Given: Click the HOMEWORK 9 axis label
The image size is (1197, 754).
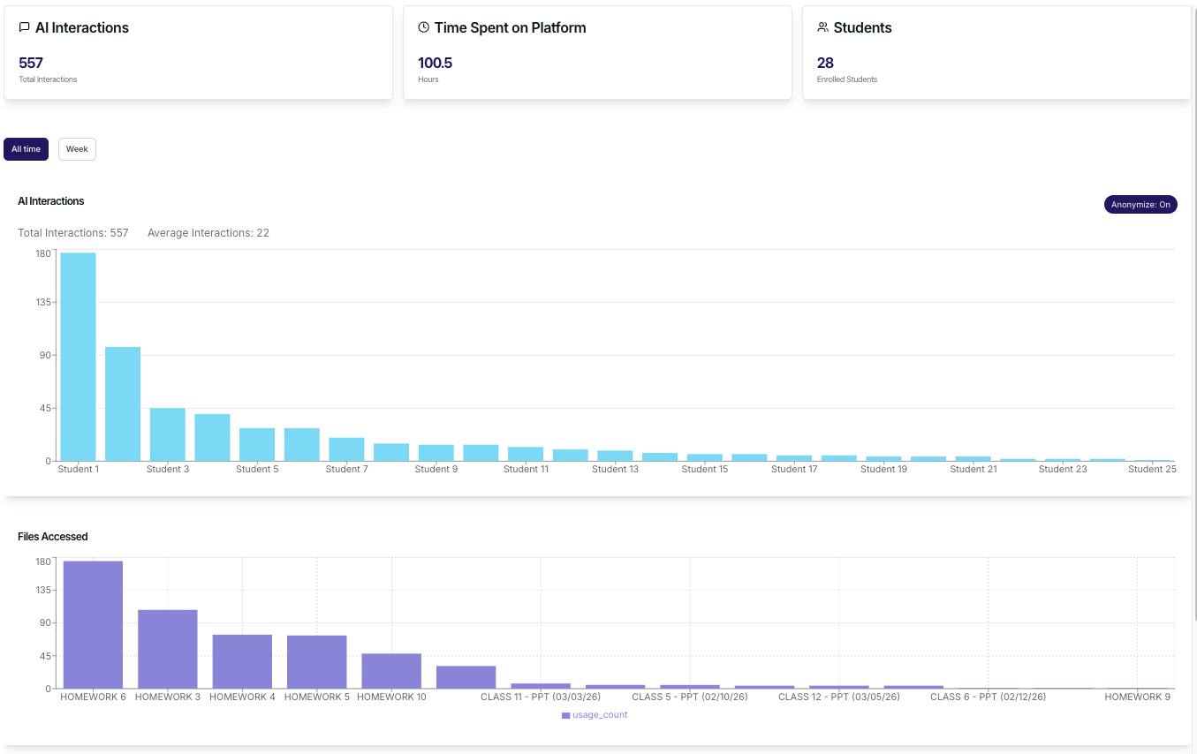Looking at the screenshot, I should [x=1138, y=697].
